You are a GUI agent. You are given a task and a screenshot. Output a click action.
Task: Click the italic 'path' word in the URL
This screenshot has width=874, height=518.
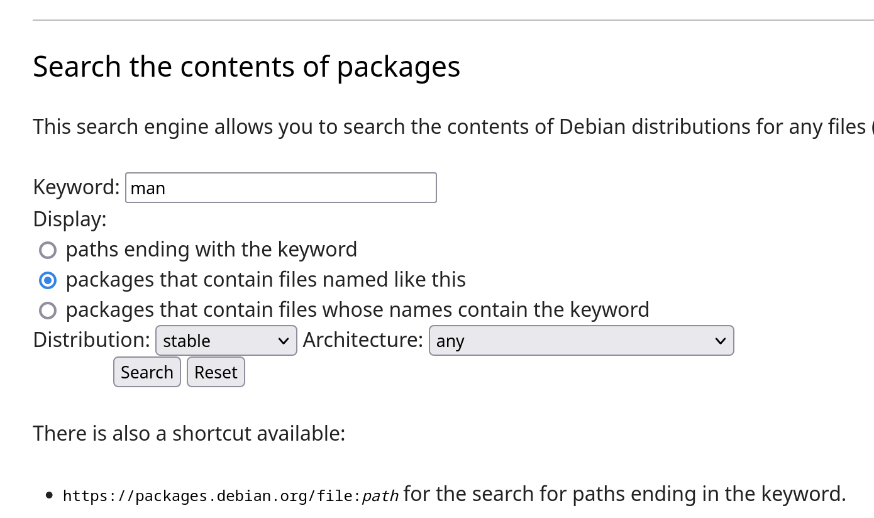pos(380,496)
